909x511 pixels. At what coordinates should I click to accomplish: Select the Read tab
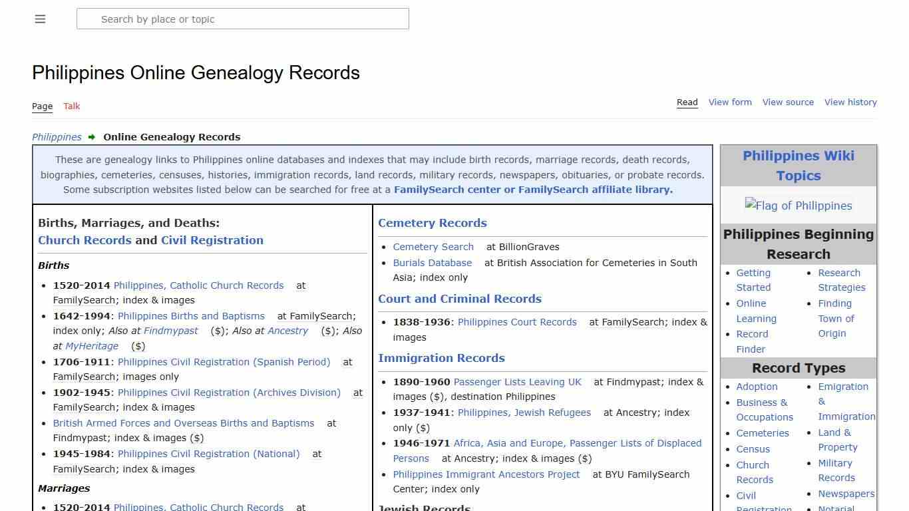687,102
